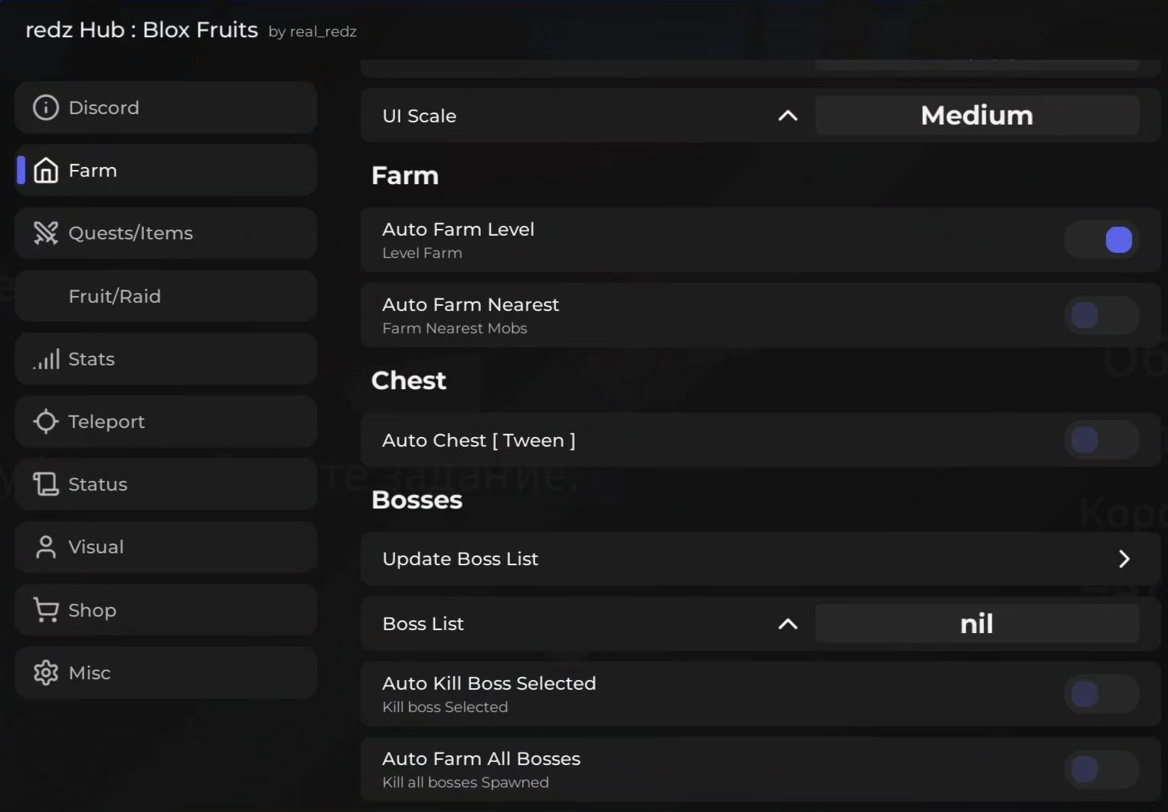The height and width of the screenshot is (812, 1168).
Task: Click the Visual person icon
Action: coord(45,547)
